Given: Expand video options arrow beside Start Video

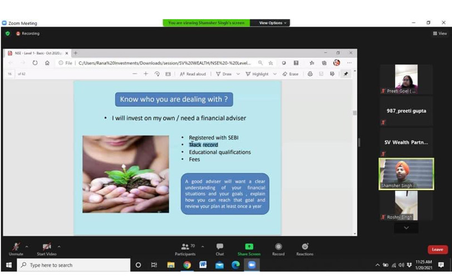Looking at the screenshot, I should point(59,247).
